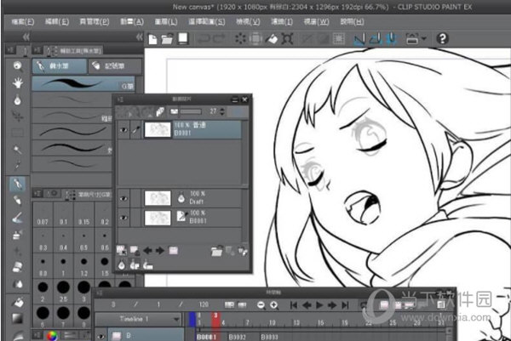Viewport: 511px width, 341px height.
Task: Click the Scale/Rotate transform toolbar icon
Action: click(x=287, y=39)
